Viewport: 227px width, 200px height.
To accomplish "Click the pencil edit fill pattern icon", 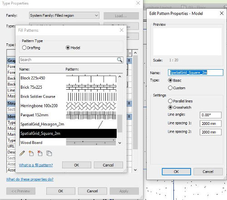I will point(22,153).
